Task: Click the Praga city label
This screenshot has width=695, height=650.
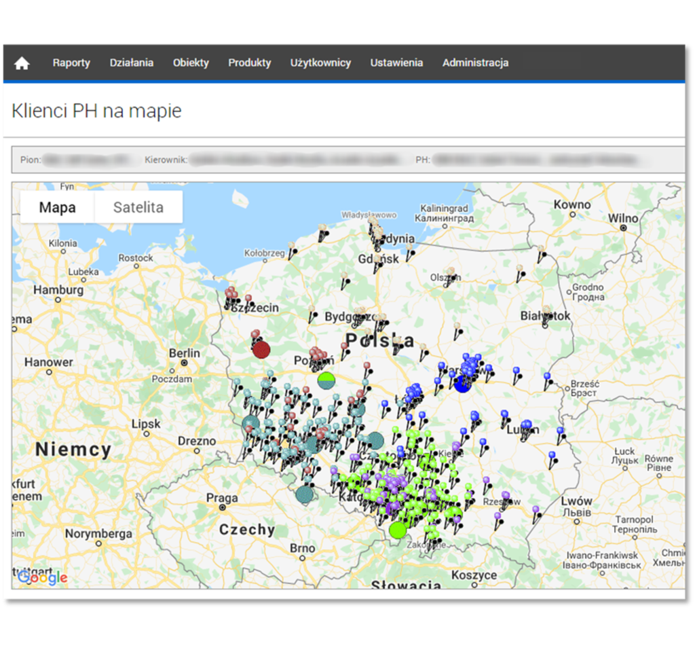Action: pyautogui.click(x=222, y=498)
